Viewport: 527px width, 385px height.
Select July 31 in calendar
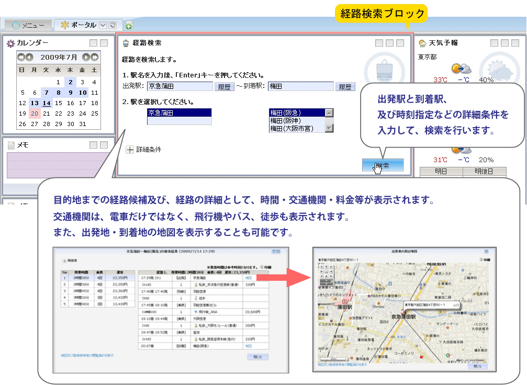(83, 124)
